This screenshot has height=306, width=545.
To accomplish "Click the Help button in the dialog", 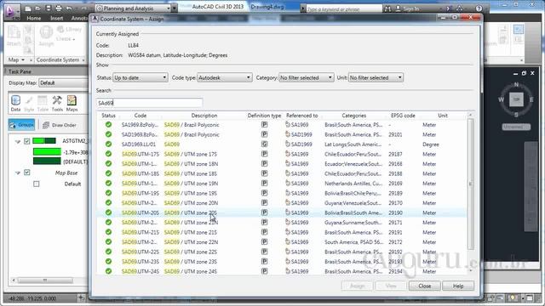I will pyautogui.click(x=458, y=286).
